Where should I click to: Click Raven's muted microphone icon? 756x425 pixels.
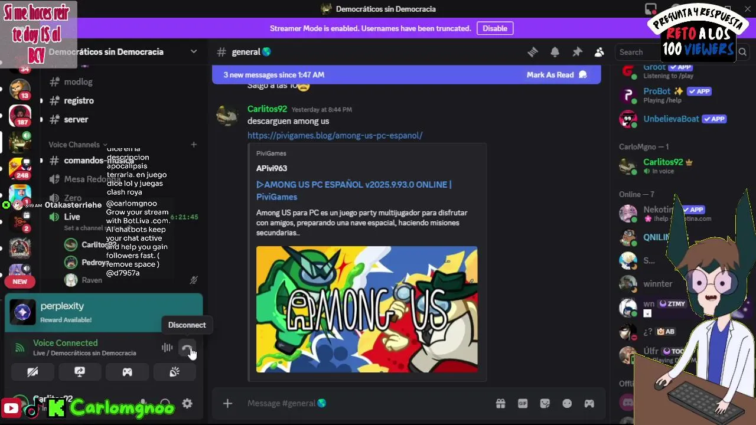click(193, 280)
